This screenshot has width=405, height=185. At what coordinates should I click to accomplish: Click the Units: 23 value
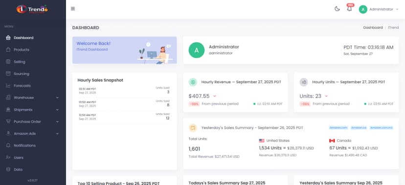coord(310,96)
